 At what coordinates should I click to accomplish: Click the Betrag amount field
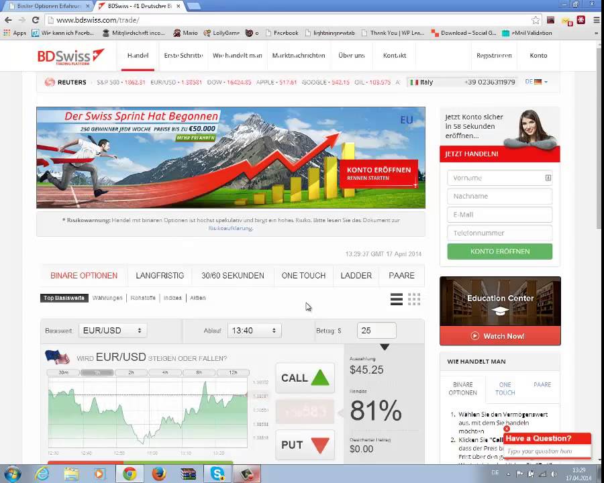[x=376, y=331]
